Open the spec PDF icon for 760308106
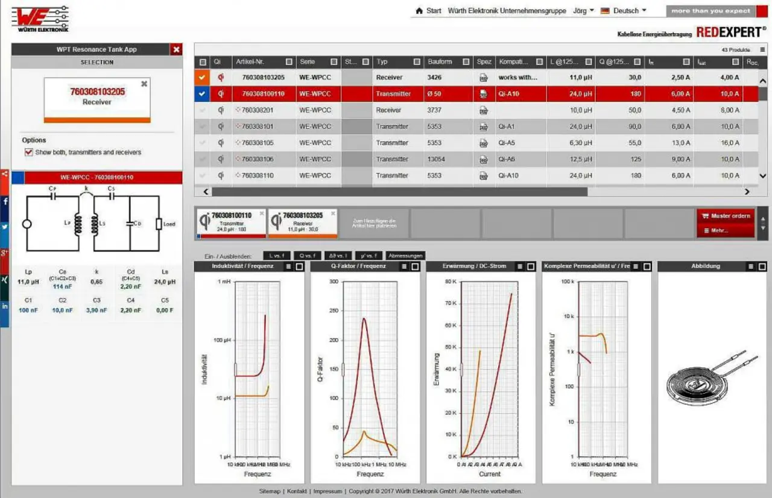 [483, 159]
